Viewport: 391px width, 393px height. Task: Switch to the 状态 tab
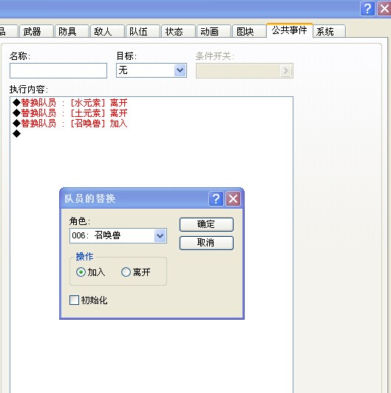(178, 31)
